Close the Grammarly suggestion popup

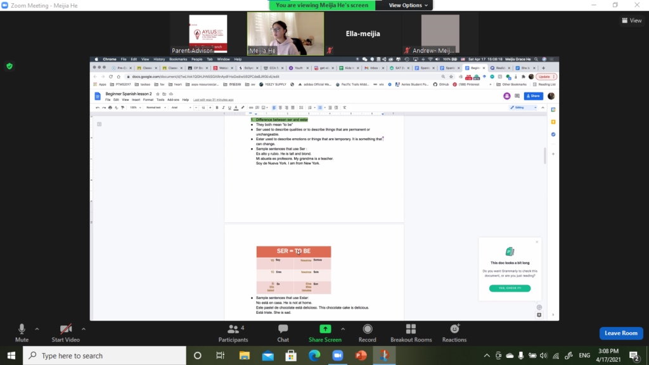click(537, 242)
